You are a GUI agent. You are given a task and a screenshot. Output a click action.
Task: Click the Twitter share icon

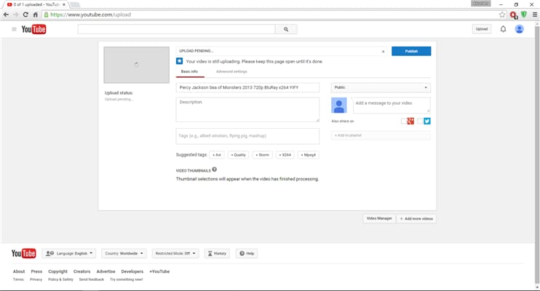427,121
